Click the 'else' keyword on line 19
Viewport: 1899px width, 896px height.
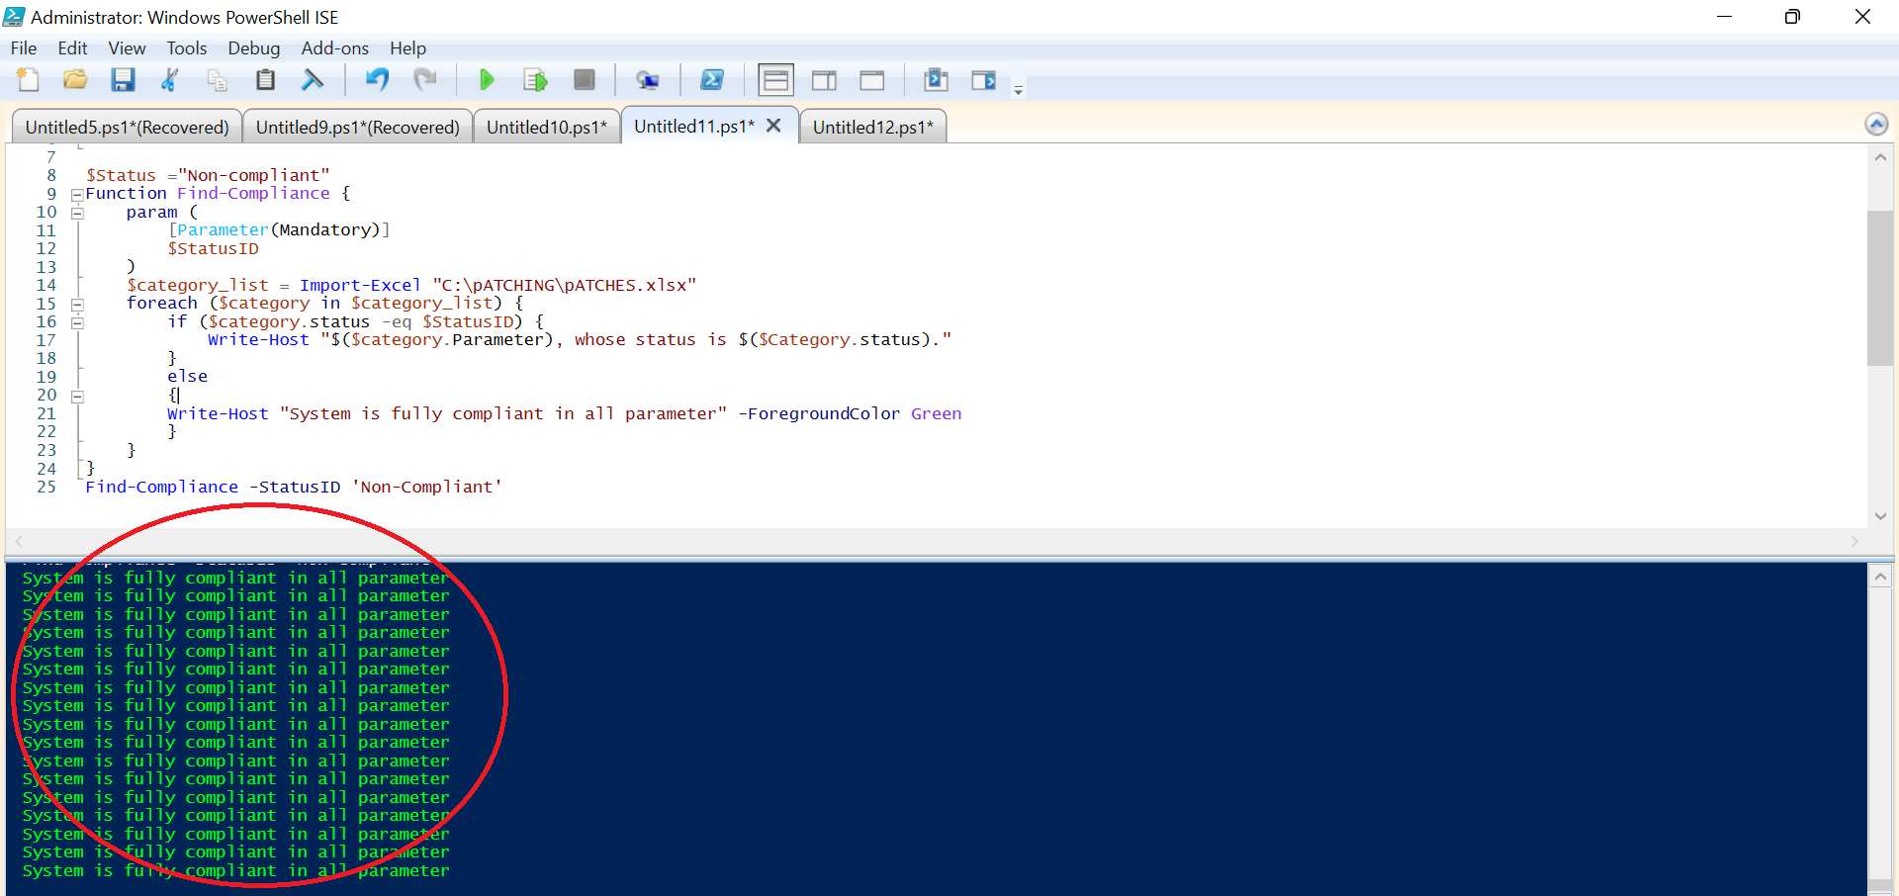point(187,376)
